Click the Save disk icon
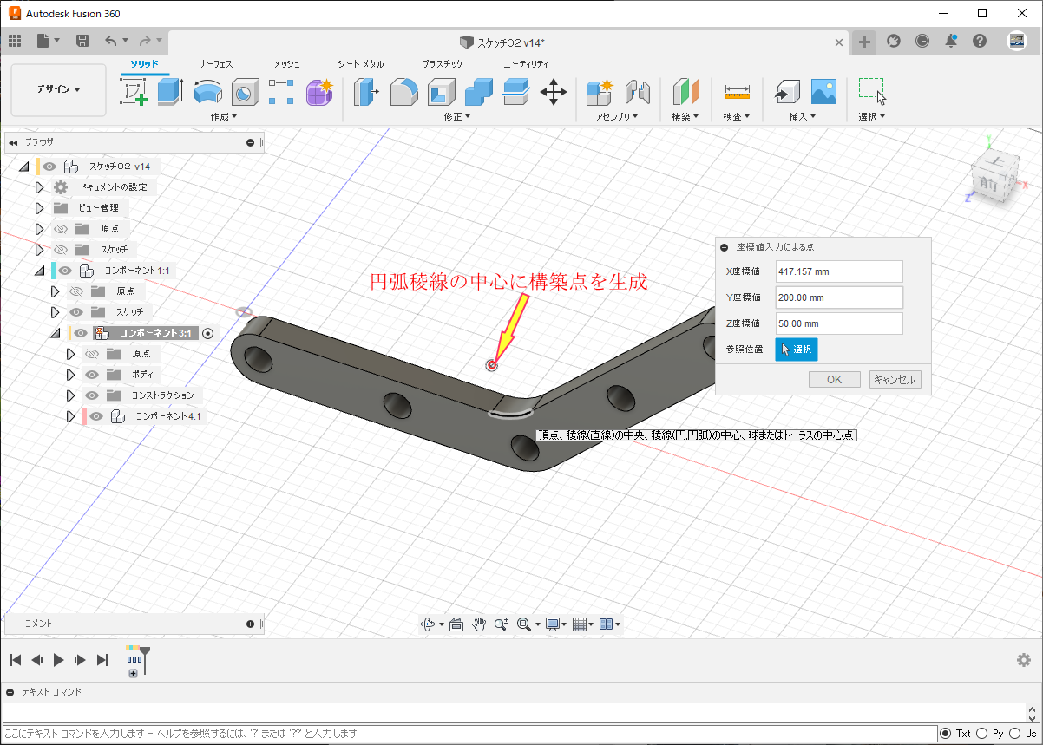The image size is (1043, 745). point(82,41)
